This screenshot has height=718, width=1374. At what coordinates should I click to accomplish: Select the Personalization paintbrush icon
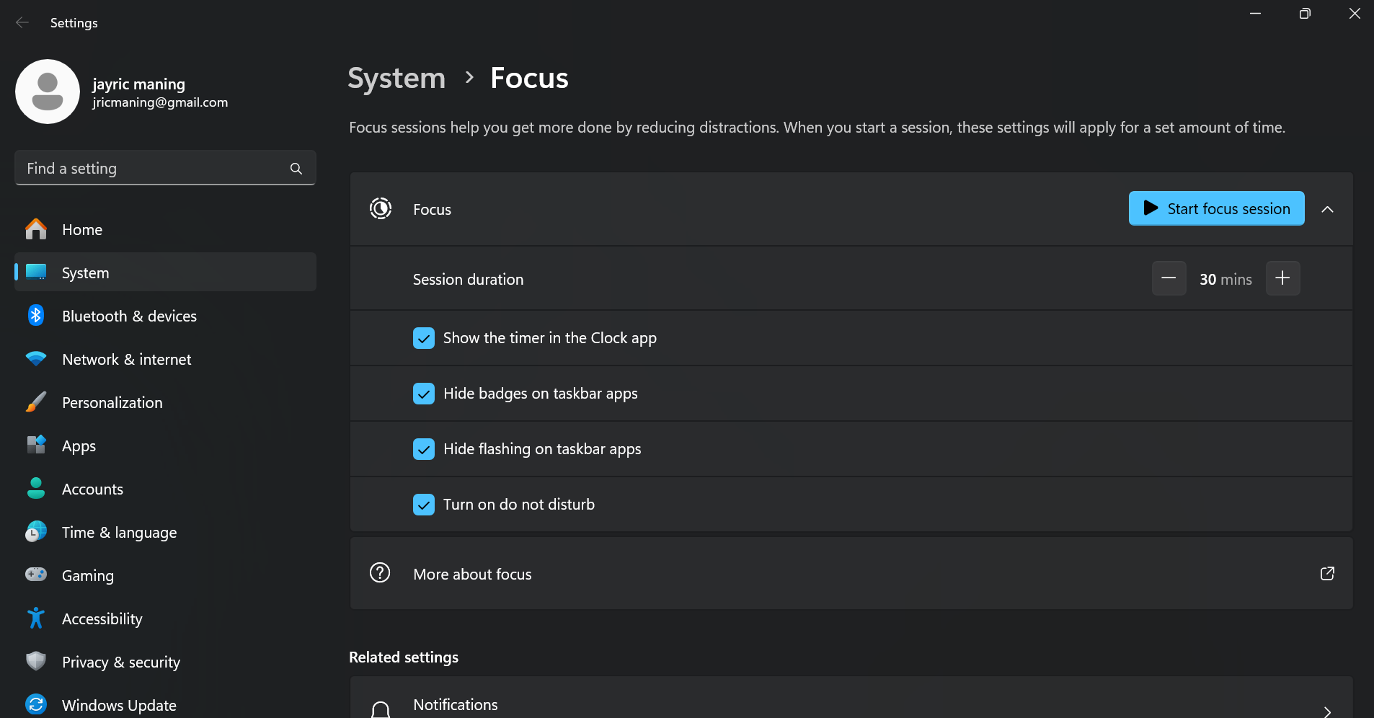click(x=36, y=402)
